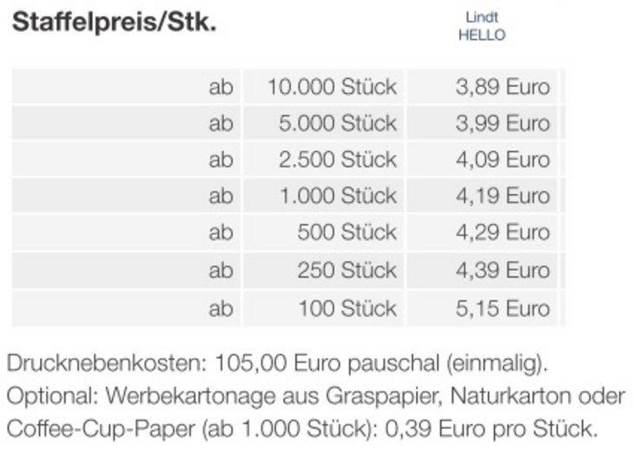This screenshot has width=634, height=451.
Task: Click the Coffee-Cup-Paper 0,39 Euro text line
Action: [x=301, y=428]
